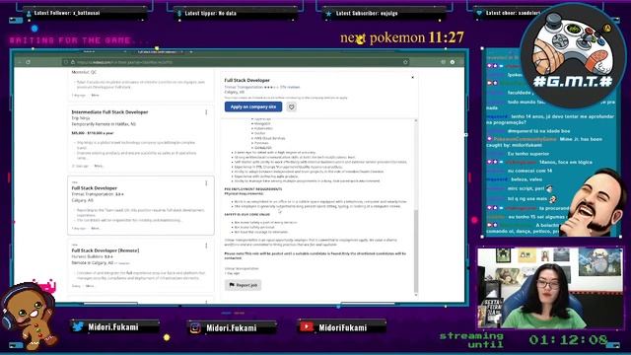Click 'PRE-EMPLOYMENT REQUIREMENTS' heading
631x355 pixels.
[253, 188]
